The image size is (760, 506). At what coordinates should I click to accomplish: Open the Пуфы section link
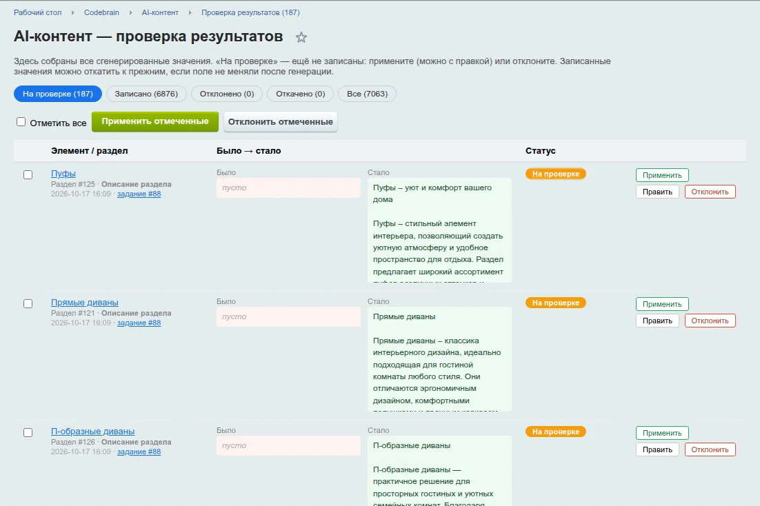point(63,174)
